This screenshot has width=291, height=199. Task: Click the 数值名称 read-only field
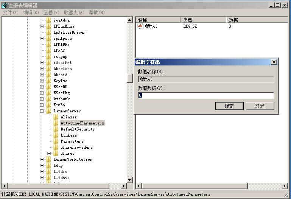206,79
